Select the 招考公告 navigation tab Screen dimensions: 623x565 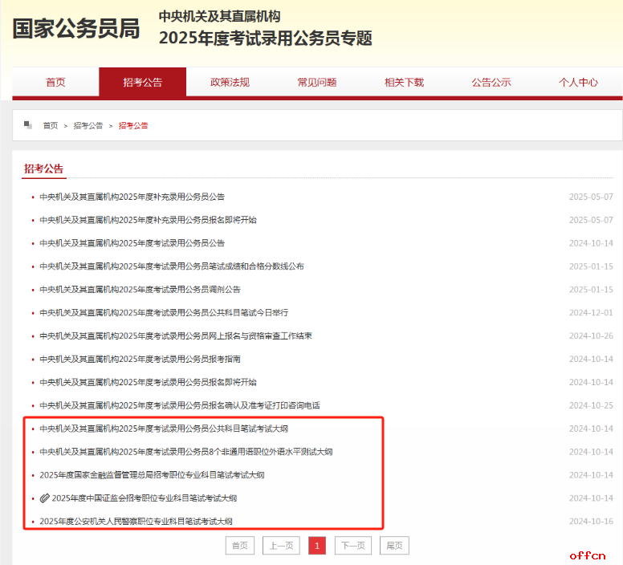(x=143, y=82)
